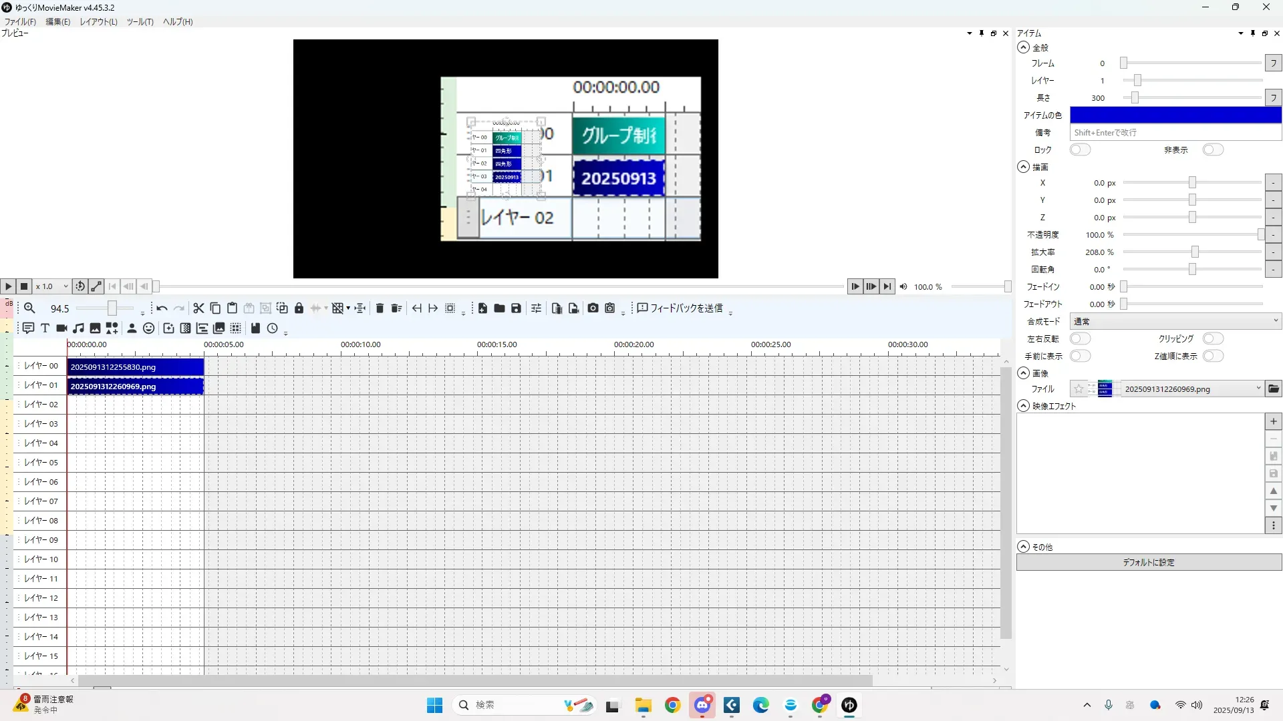Screen dimensions: 1283x721
Task: Open the レイアウト menu
Action: tap(98, 22)
